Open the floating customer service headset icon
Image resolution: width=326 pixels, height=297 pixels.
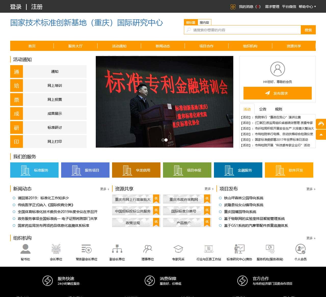click(321, 124)
